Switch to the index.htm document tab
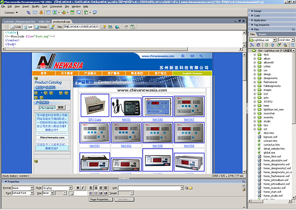This screenshot has width=296, height=210. pos(45,21)
